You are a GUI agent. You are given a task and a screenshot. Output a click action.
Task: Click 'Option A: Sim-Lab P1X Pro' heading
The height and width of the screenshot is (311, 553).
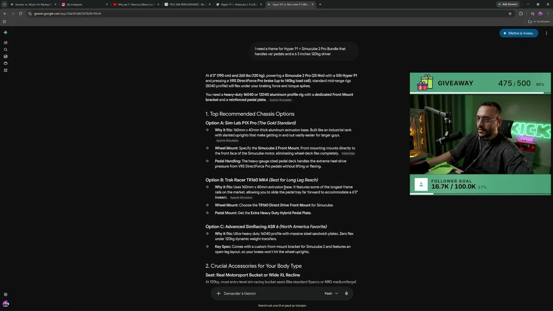pyautogui.click(x=251, y=123)
